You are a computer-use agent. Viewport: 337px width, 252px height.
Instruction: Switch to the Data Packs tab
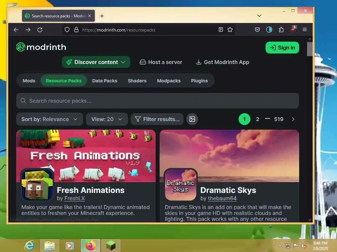pyautogui.click(x=105, y=81)
